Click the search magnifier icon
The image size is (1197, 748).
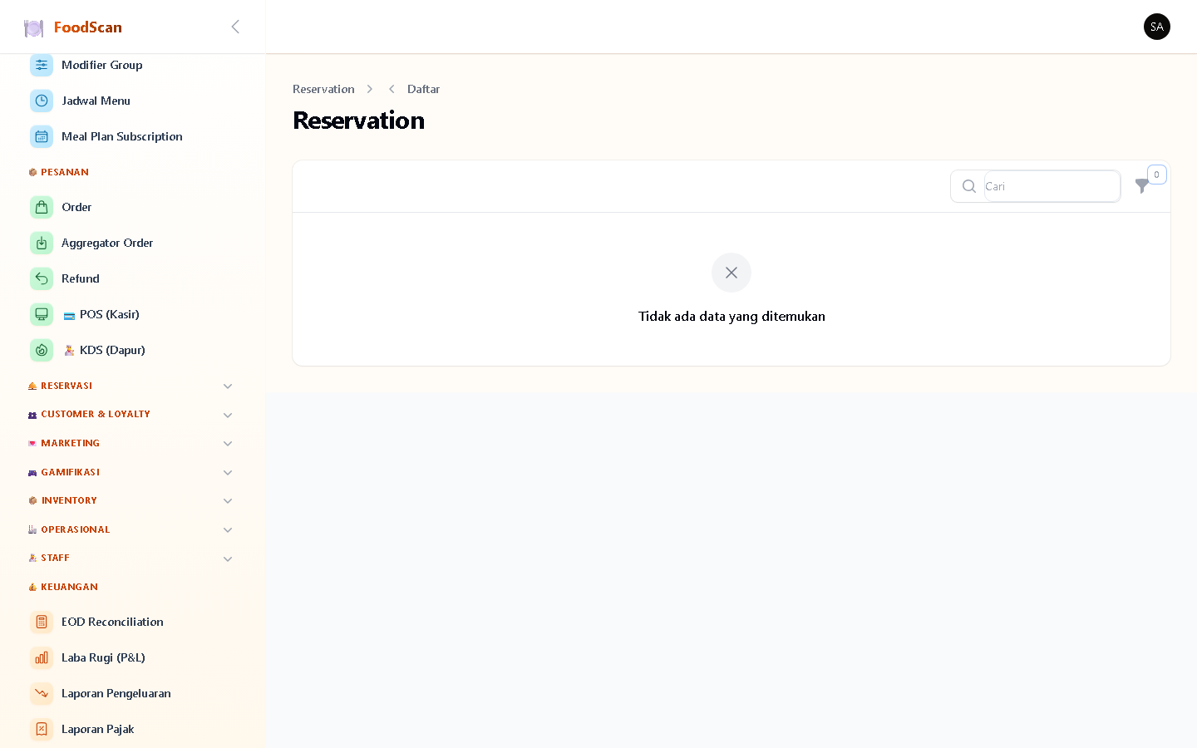[968, 186]
